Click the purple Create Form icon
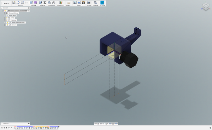The height and width of the screenshot is (130, 212). (x=36, y=2)
